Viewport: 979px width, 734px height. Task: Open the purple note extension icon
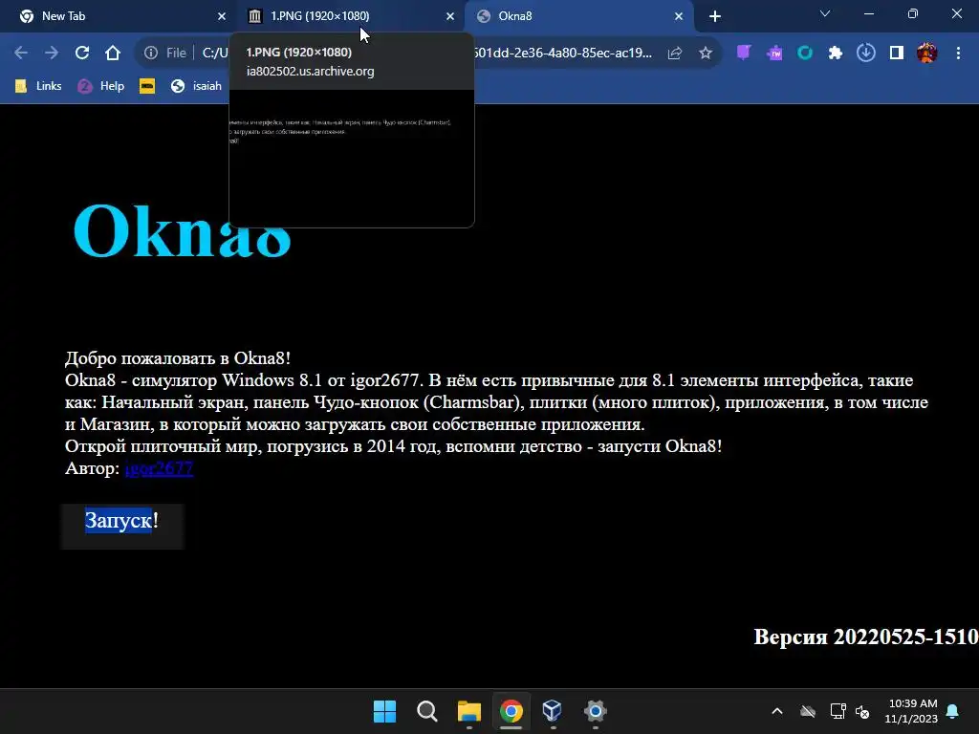[x=743, y=54]
